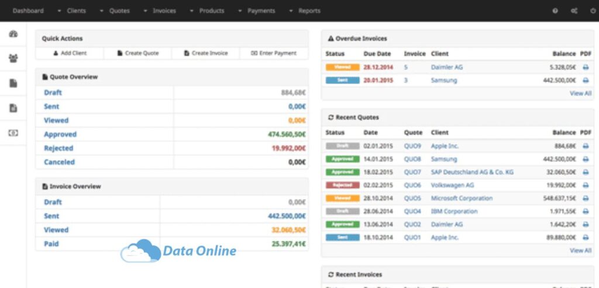Open the quotes document icon in sidebar
599x288 pixels.
point(13,83)
